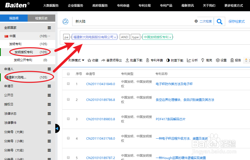This screenshot has height=160, width=250.
Task: Click the 著录项导出 export arrow icon
Action: coord(103,60)
